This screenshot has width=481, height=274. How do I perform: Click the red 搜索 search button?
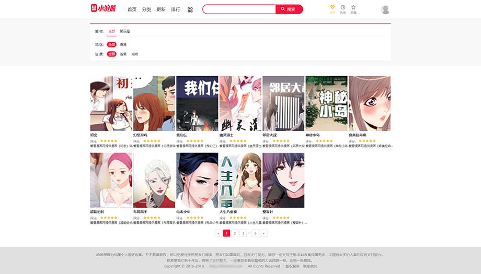tap(289, 9)
